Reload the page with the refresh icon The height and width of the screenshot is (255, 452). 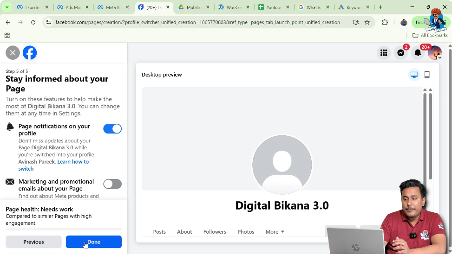[x=33, y=22]
